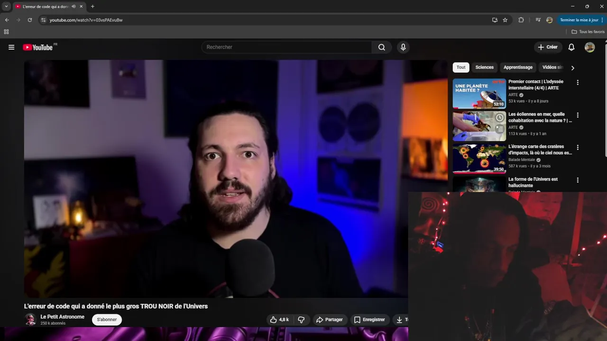Screen dimensions: 607x341
Task: Open options menu for Les éoliennes video
Action: click(x=578, y=115)
